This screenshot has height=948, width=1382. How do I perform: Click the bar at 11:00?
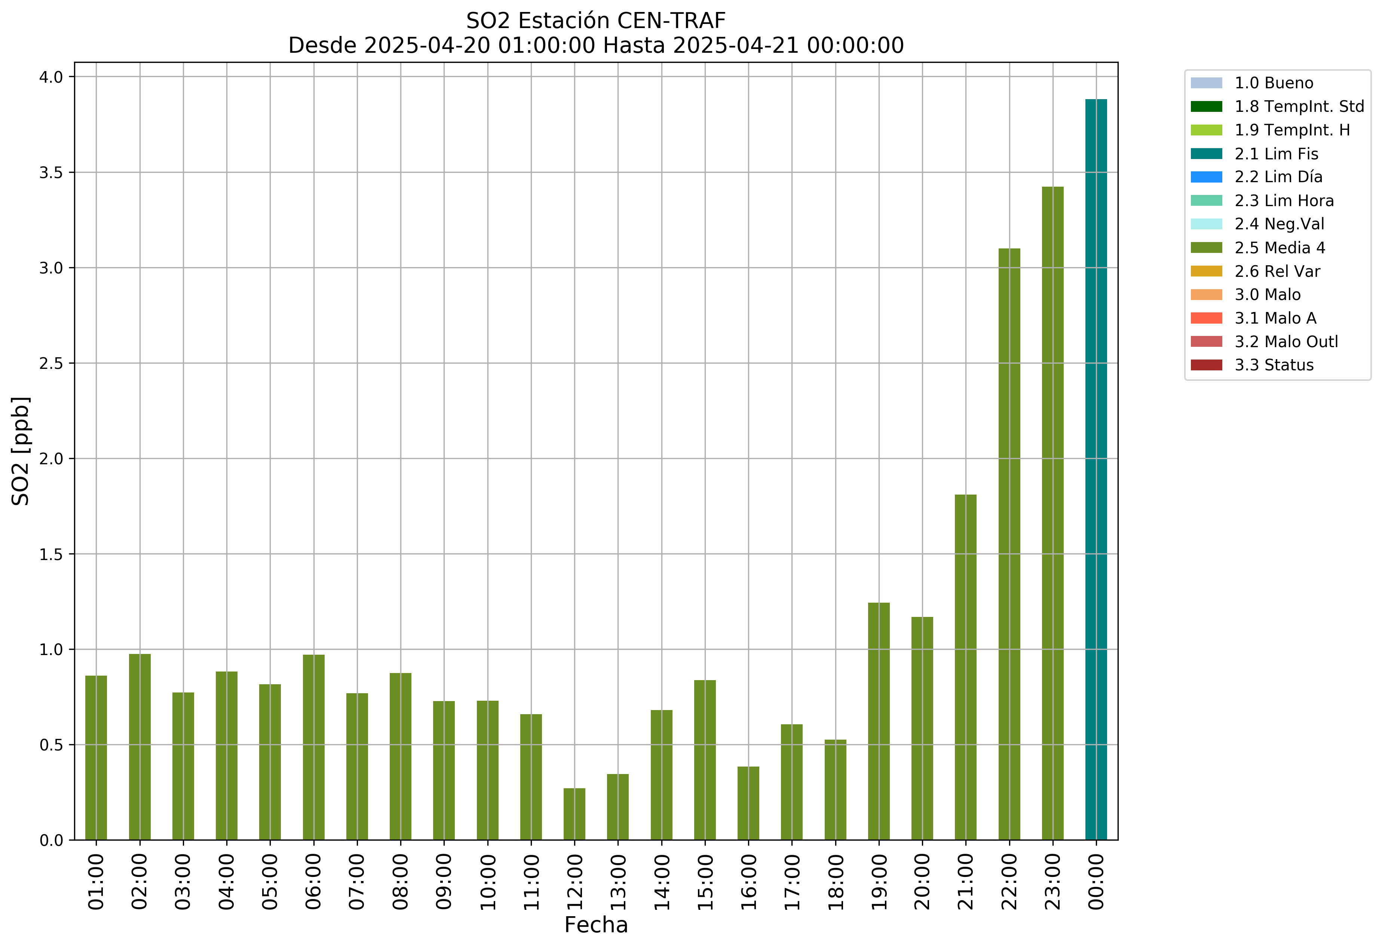(531, 777)
